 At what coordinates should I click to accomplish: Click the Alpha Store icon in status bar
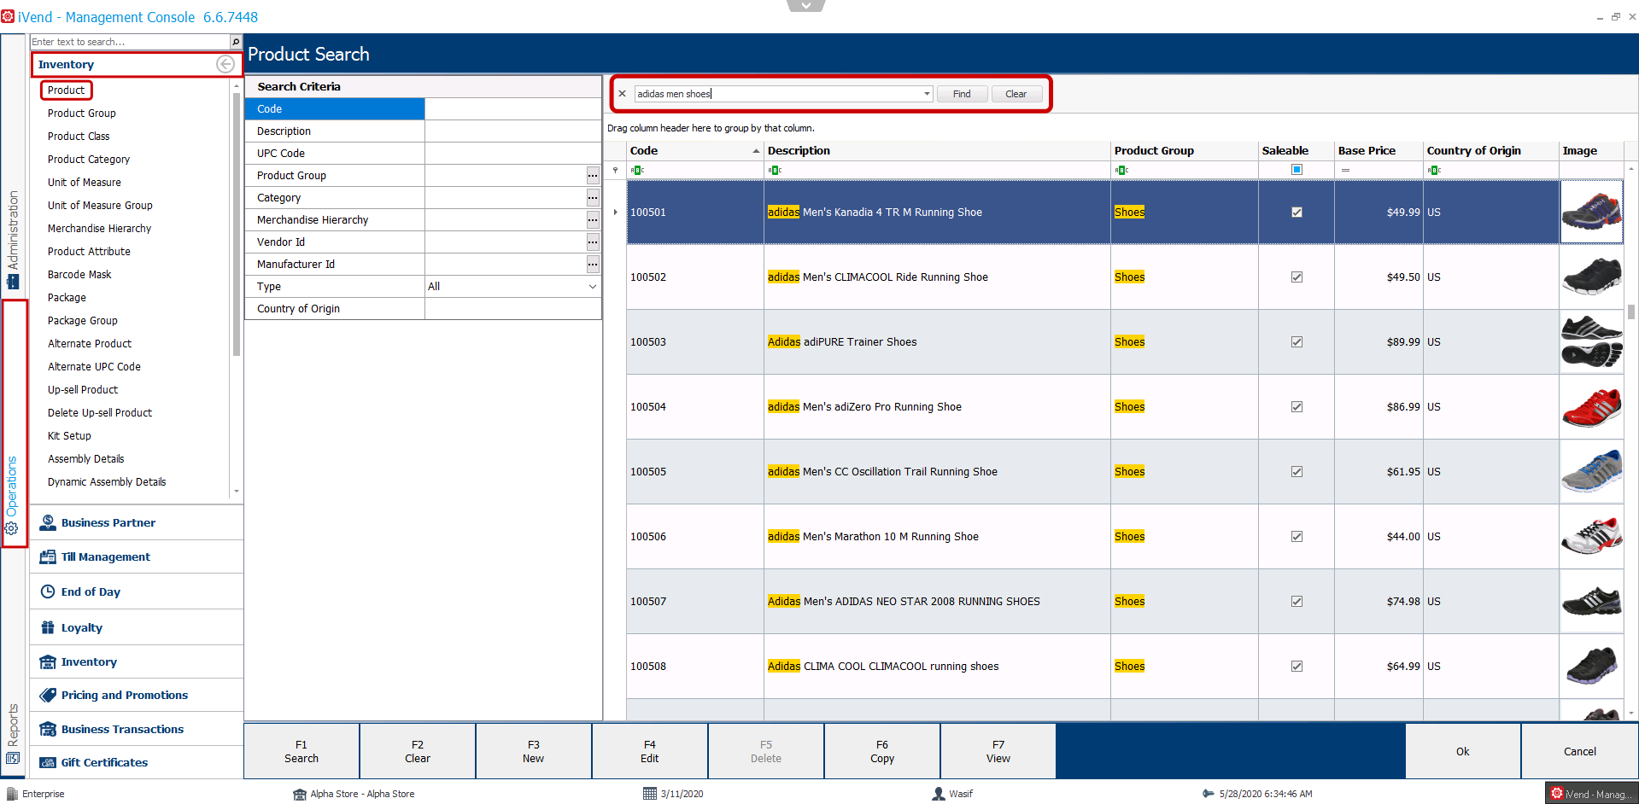[300, 794]
